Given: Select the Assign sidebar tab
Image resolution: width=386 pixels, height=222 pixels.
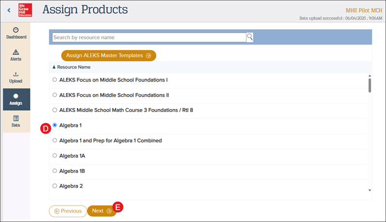Looking at the screenshot, I should click(x=16, y=99).
